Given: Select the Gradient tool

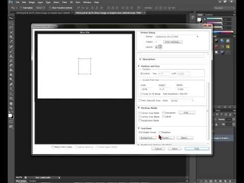Looking at the screenshot, I should pos(11,70).
